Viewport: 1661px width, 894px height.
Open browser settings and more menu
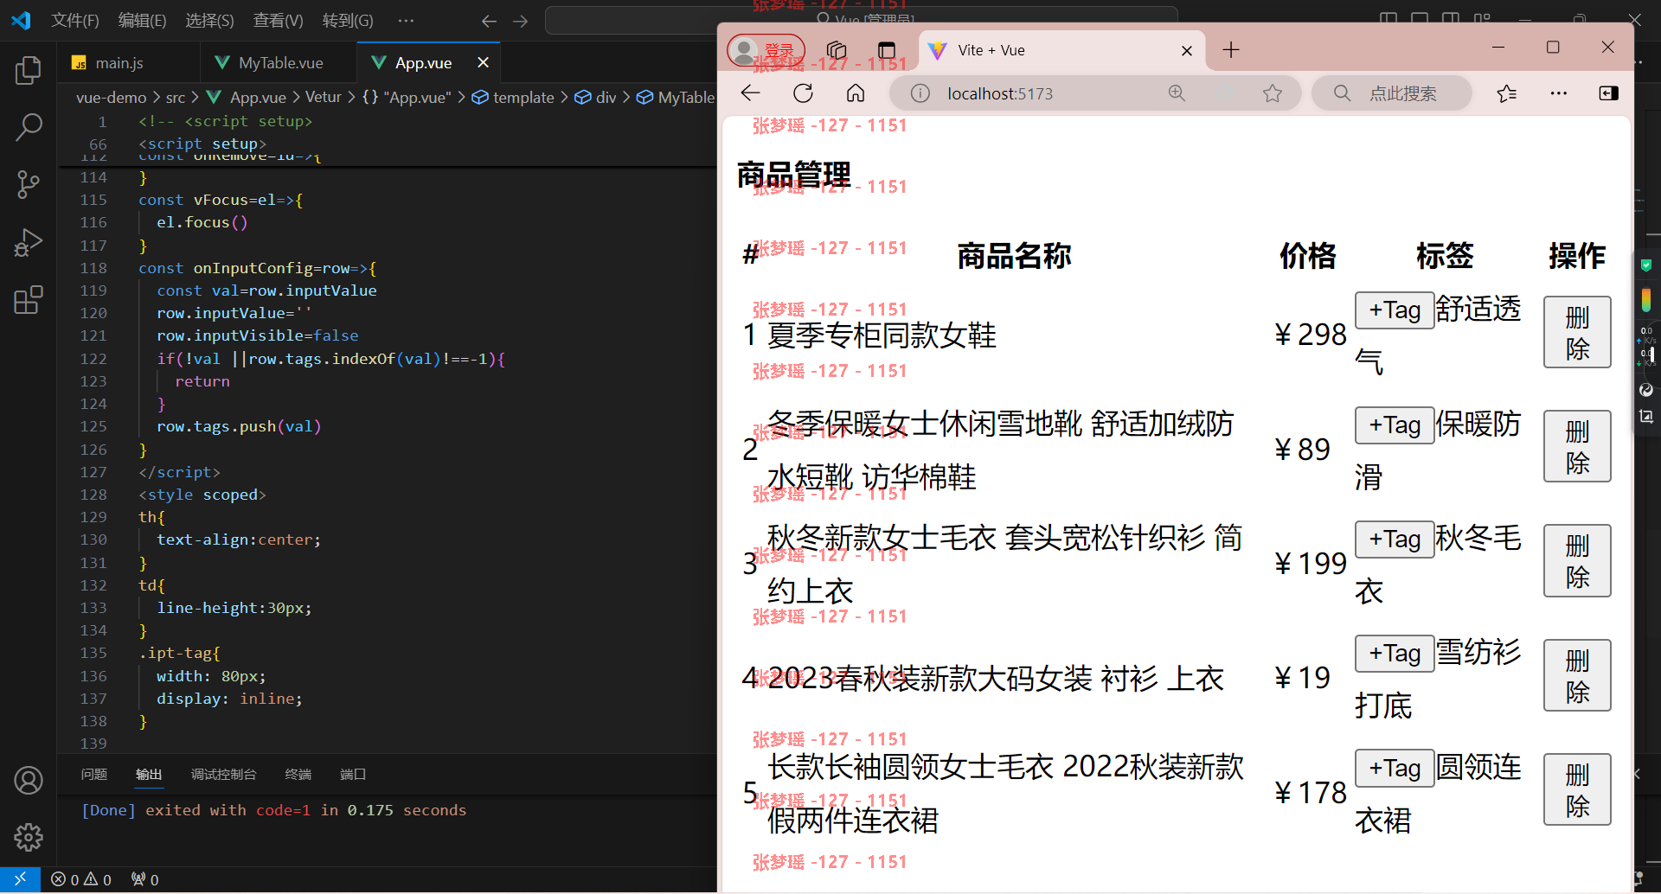(x=1559, y=93)
